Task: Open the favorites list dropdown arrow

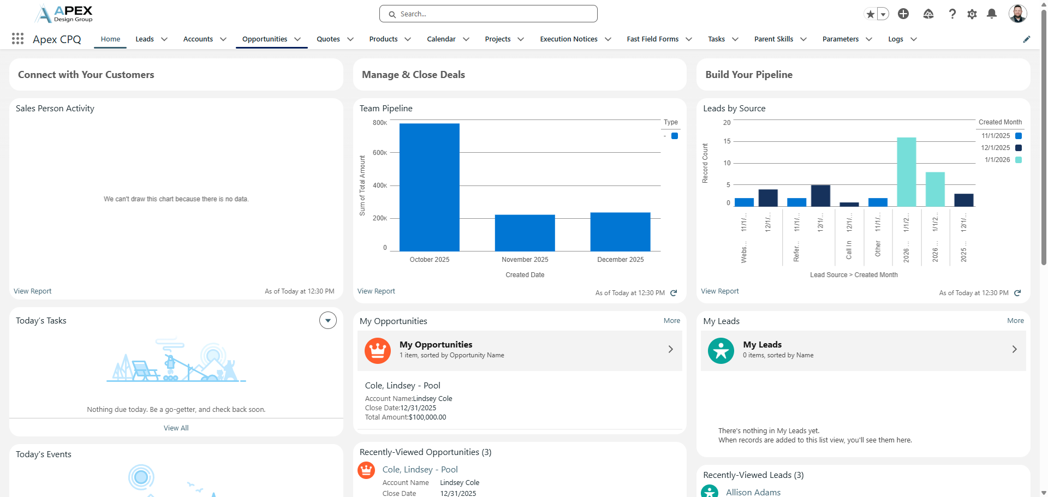Action: pos(883,14)
